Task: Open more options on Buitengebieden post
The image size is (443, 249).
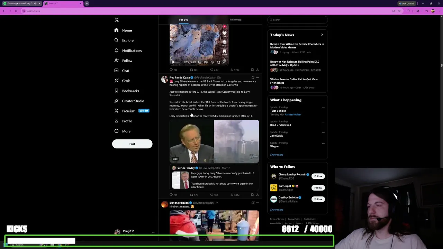Action: coord(257,203)
